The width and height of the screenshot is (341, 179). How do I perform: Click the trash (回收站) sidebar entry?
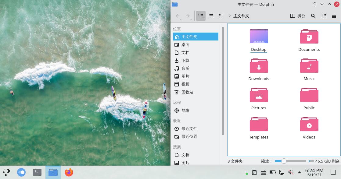(x=187, y=92)
